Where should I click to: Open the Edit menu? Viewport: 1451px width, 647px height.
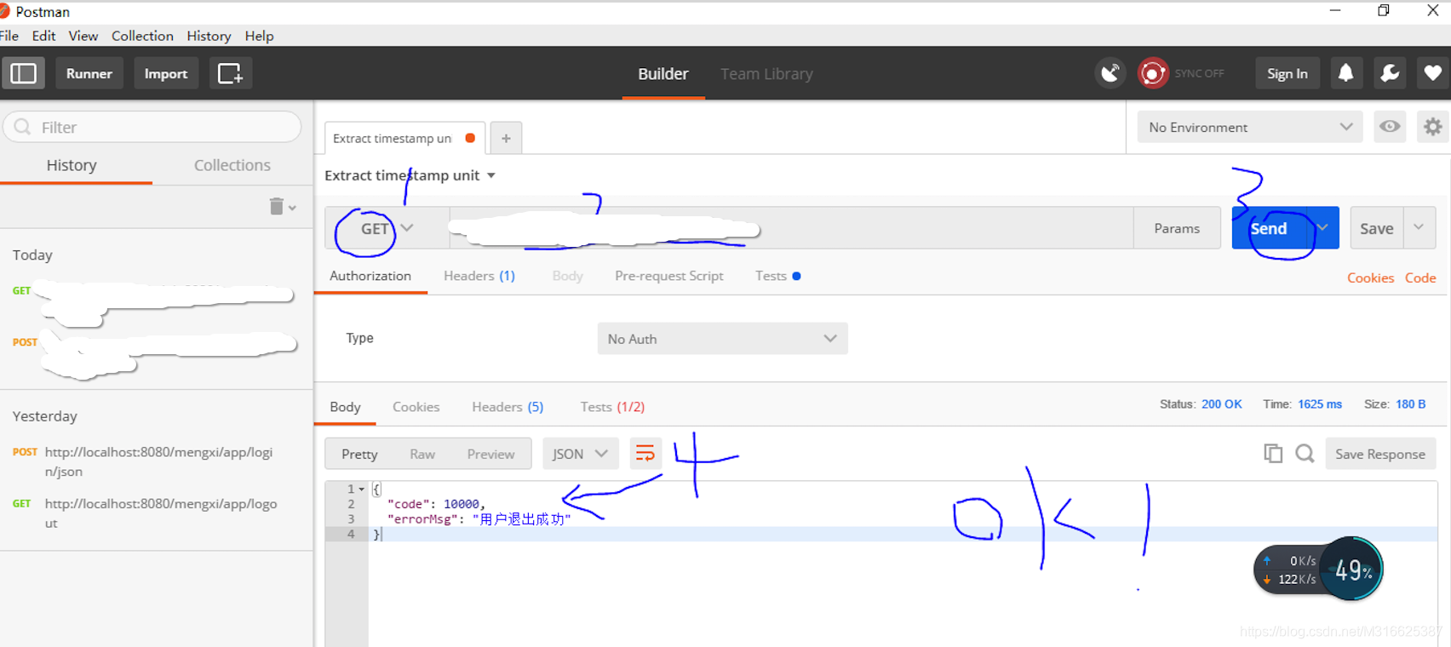[43, 36]
